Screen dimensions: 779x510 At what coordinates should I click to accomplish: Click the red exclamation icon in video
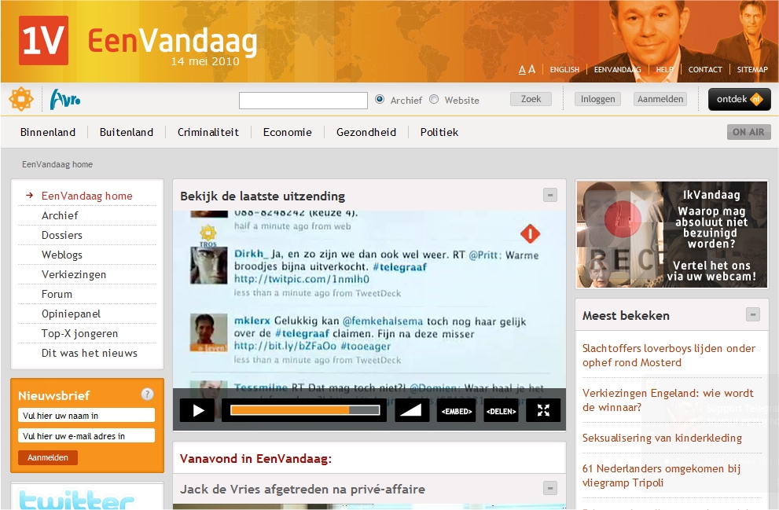[x=530, y=233]
